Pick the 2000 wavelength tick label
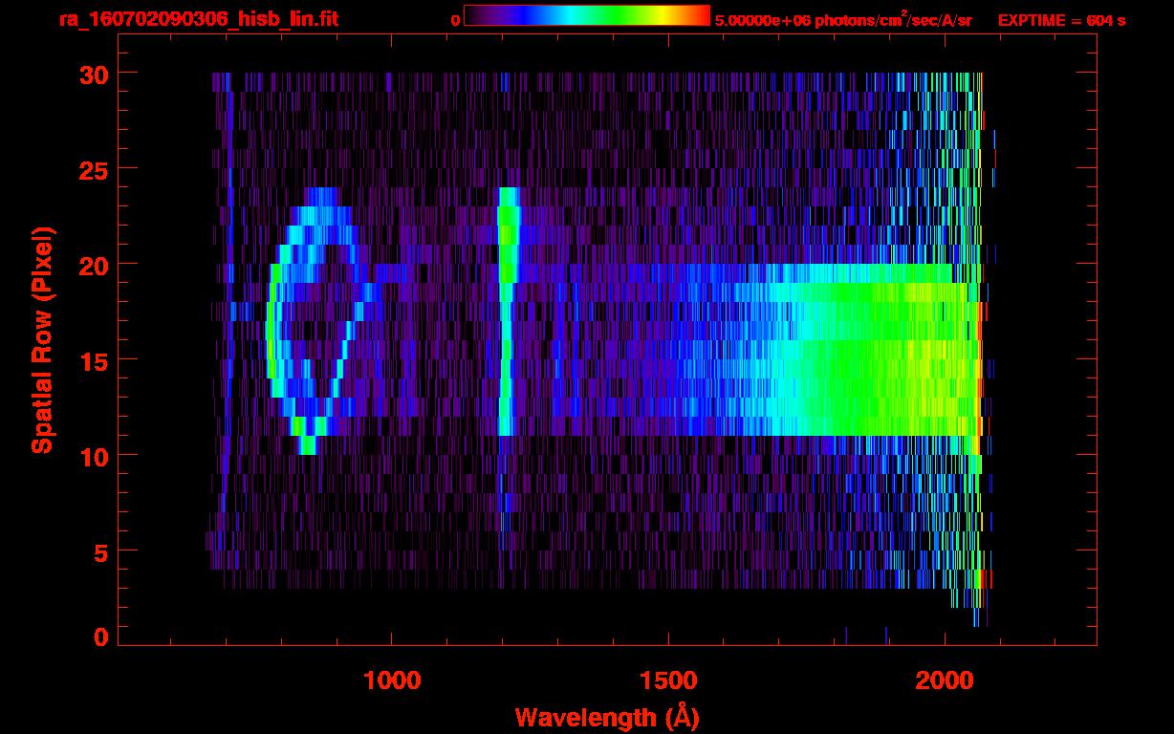1174x734 pixels. click(x=944, y=680)
